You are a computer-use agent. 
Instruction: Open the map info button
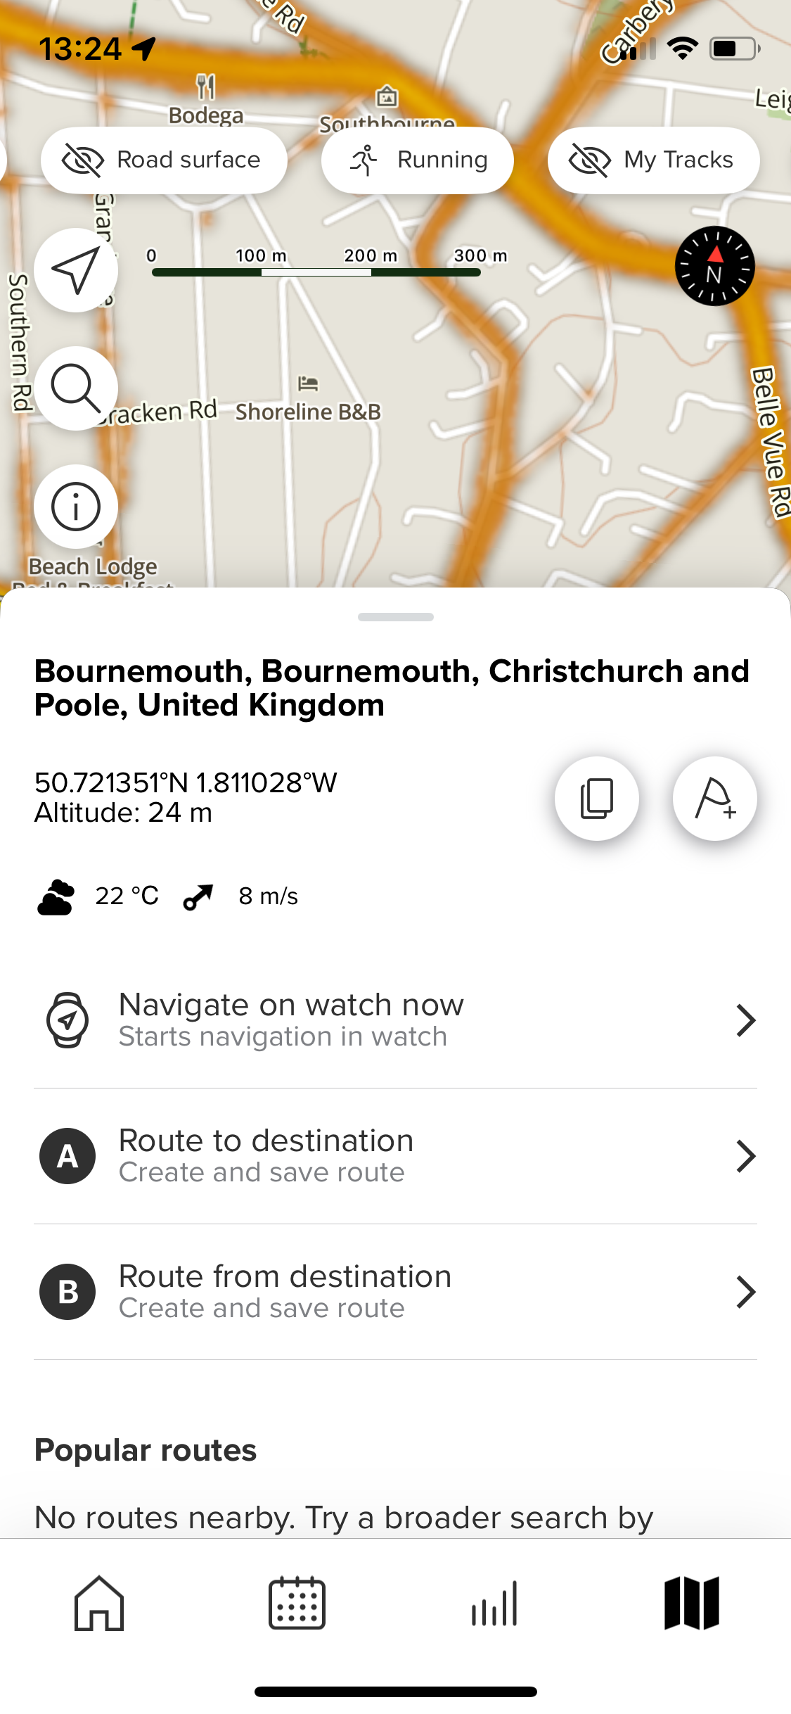(x=76, y=507)
